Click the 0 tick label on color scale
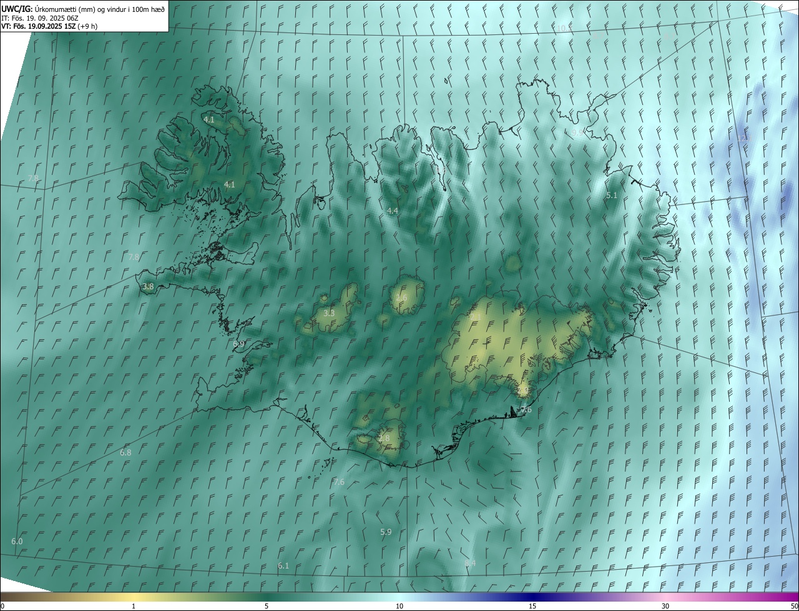This screenshot has width=799, height=611. (x=2, y=606)
